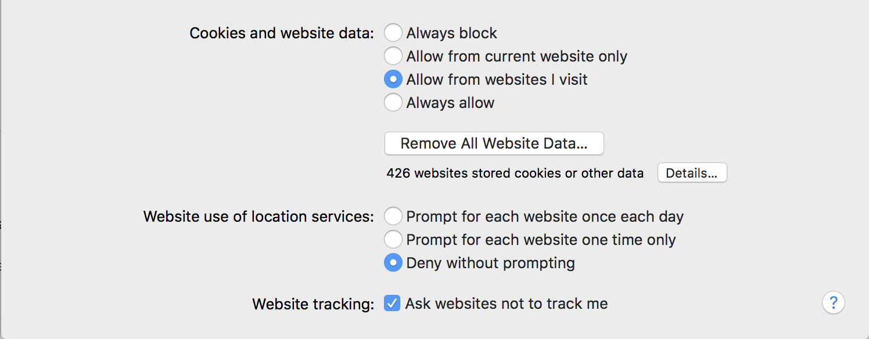Image resolution: width=869 pixels, height=339 pixels.
Task: Choose "Allow from current website only" radio button
Action: [x=393, y=56]
